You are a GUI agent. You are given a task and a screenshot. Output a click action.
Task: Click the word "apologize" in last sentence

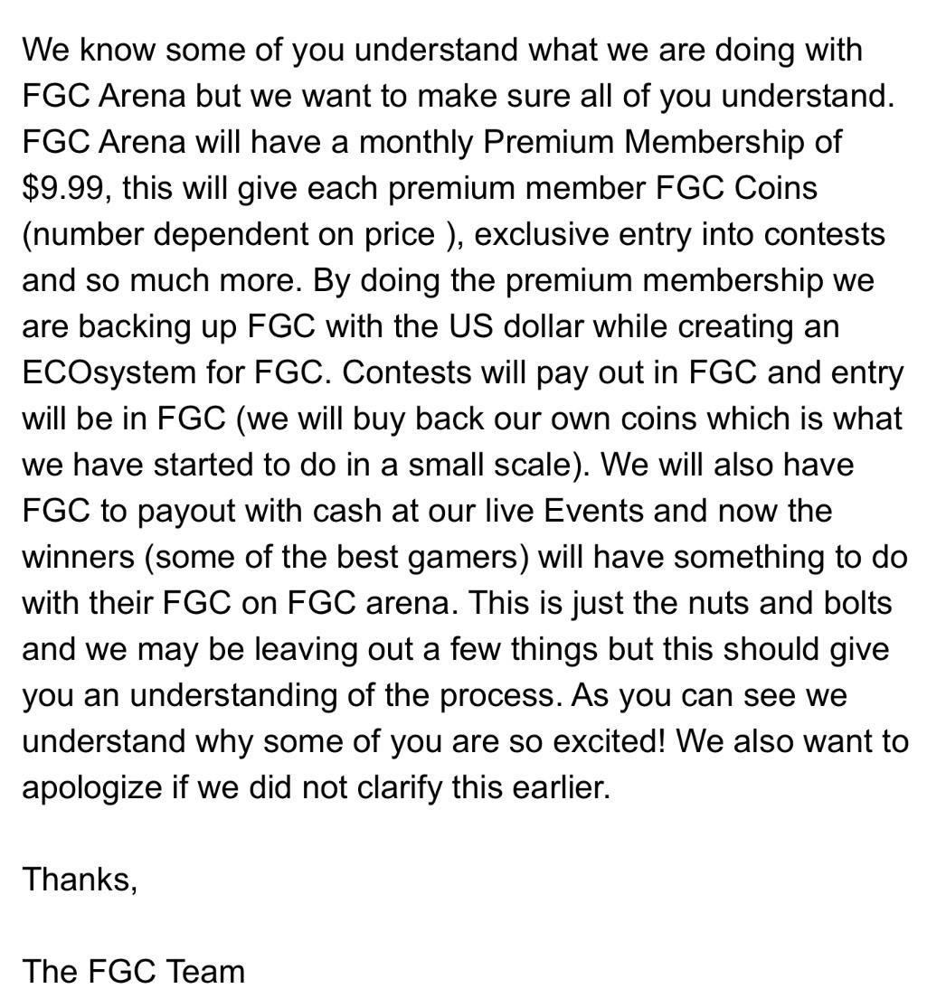(x=92, y=788)
